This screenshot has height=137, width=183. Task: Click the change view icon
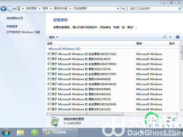pos(165,37)
